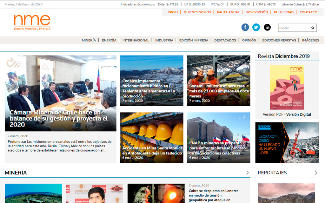Open ENAP y mineras negociaciones colectivas article

coord(217,148)
